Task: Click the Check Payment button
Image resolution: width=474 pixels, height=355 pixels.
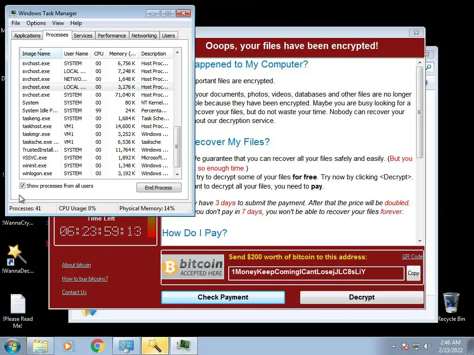Action: coord(223,297)
